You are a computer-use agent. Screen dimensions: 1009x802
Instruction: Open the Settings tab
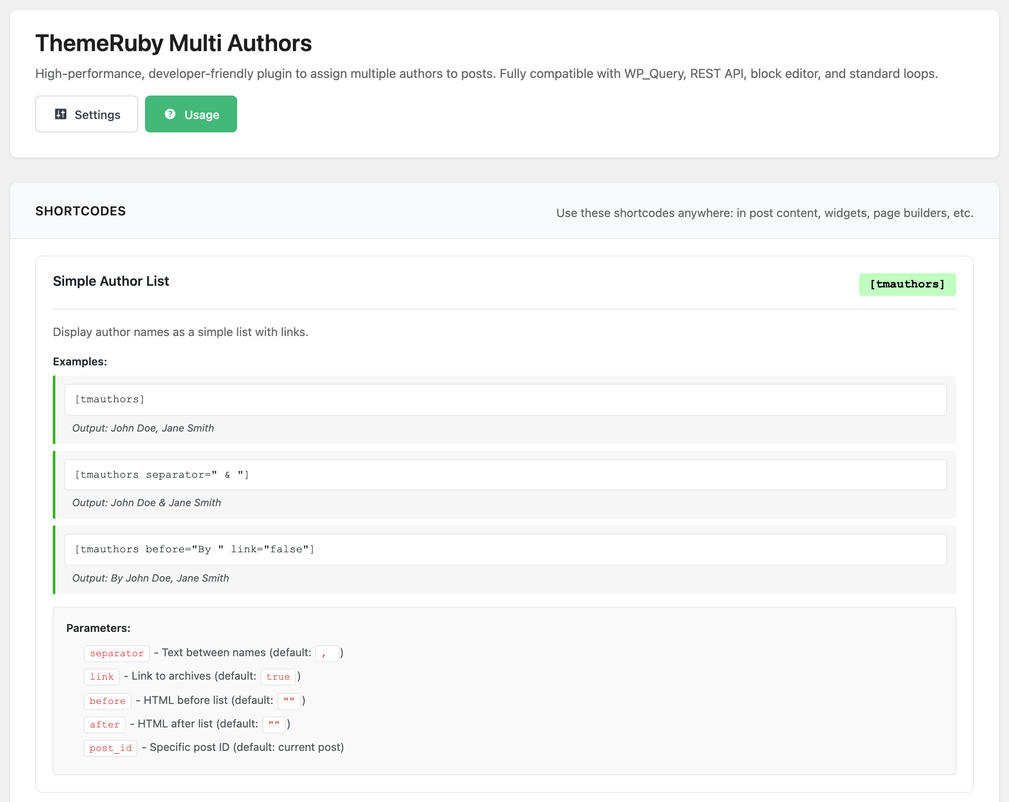(x=87, y=114)
